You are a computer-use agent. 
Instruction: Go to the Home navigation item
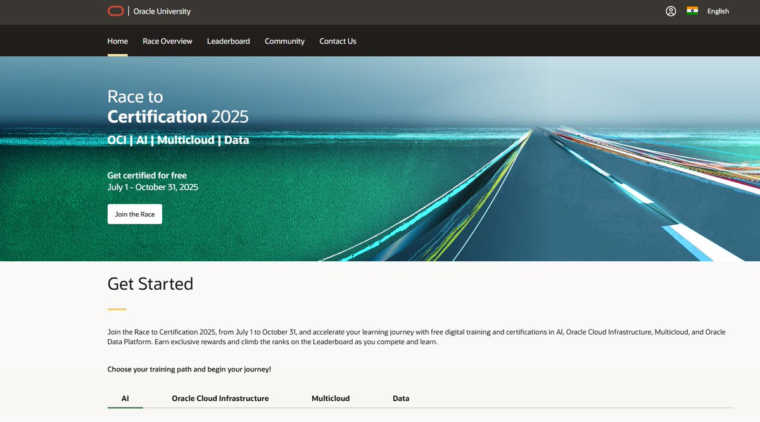(x=118, y=41)
